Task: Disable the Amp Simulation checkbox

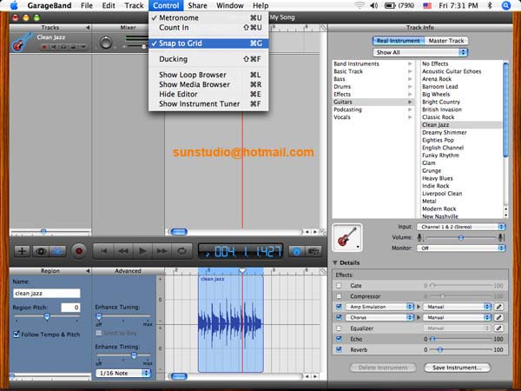Action: pos(339,307)
